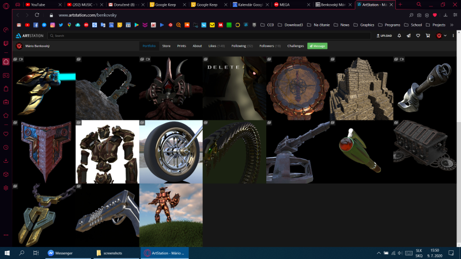Open the YouTube bookmark icon
Image resolution: width=461 pixels, height=259 pixels.
pos(27,25)
